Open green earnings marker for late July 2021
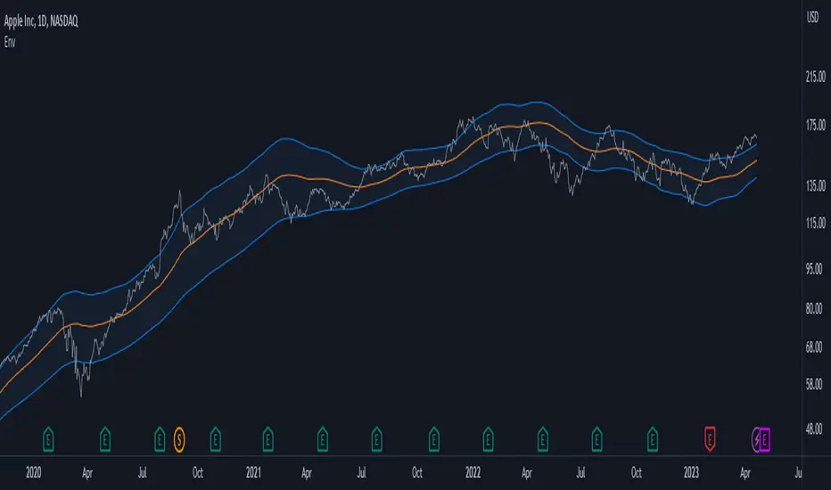831x490 pixels. point(377,439)
